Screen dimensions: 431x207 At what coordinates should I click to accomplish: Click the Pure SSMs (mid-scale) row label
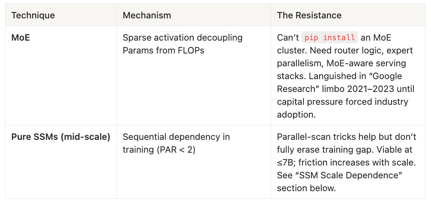60,137
